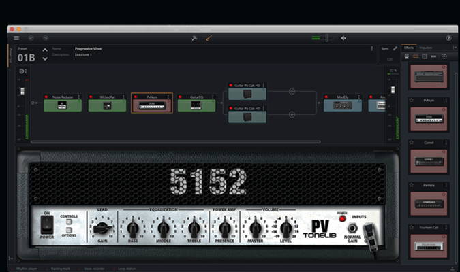
Task: Open help via the question mark icon
Action: pos(448,38)
